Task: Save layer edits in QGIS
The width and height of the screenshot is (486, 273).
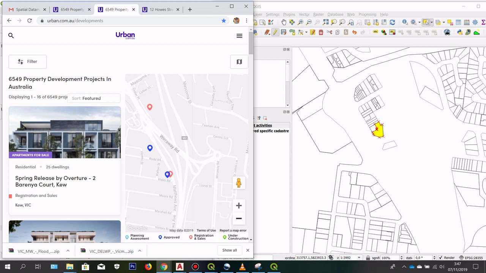Action: (x=284, y=32)
